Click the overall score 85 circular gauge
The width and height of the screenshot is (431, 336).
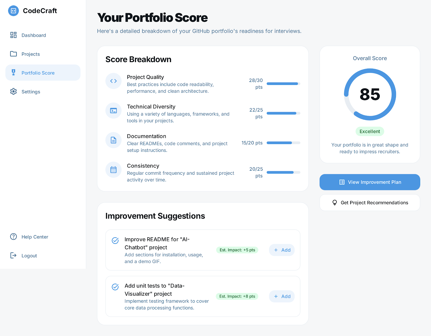click(x=370, y=94)
